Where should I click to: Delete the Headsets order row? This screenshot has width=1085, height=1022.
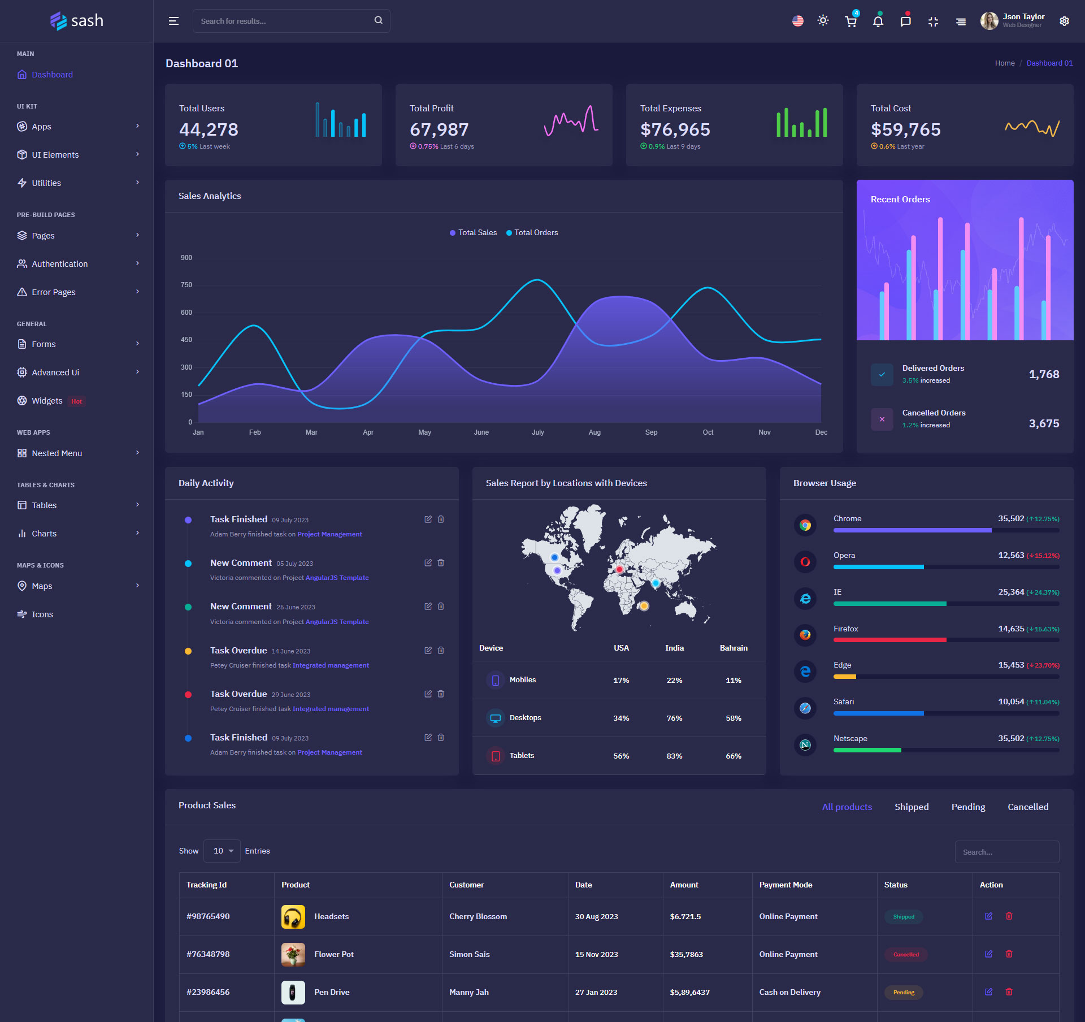pos(1009,916)
